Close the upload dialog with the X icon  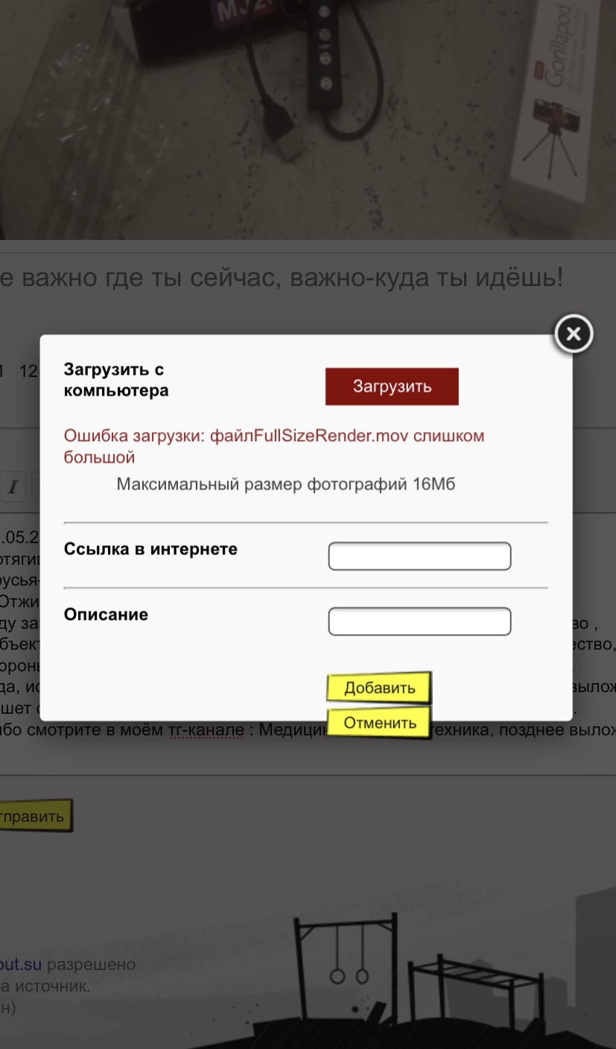(x=574, y=335)
